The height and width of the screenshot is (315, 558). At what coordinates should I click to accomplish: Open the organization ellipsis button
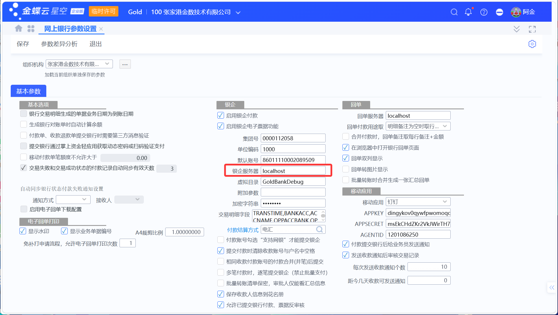pos(125,64)
